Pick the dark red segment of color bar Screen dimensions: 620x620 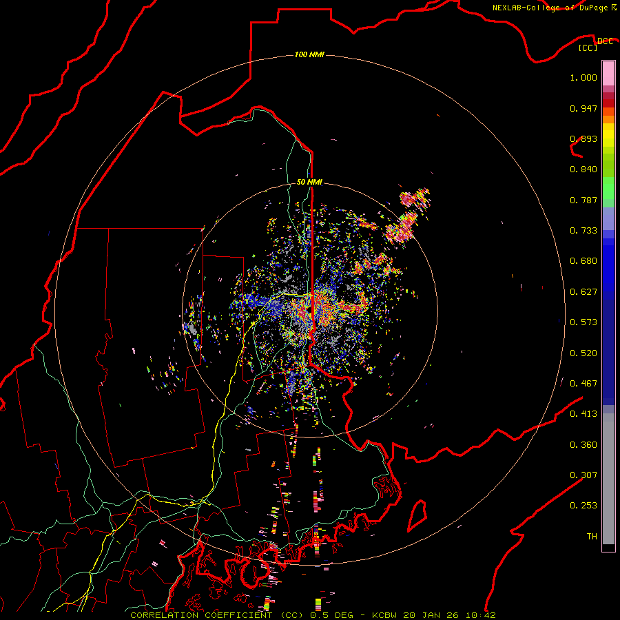click(608, 103)
